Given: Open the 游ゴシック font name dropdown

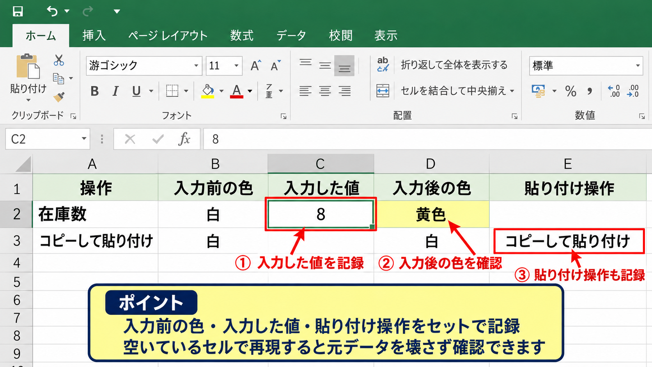Looking at the screenshot, I should pos(196,66).
